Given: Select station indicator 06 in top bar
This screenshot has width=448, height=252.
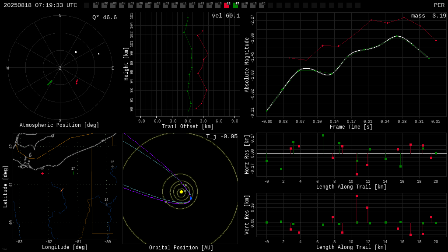Looking at the screenshot, I should click(139, 5).
